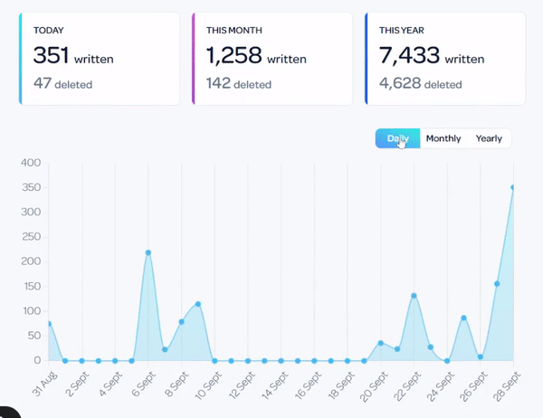Select the 24 Sept zero data point
543x418 pixels.
(447, 360)
